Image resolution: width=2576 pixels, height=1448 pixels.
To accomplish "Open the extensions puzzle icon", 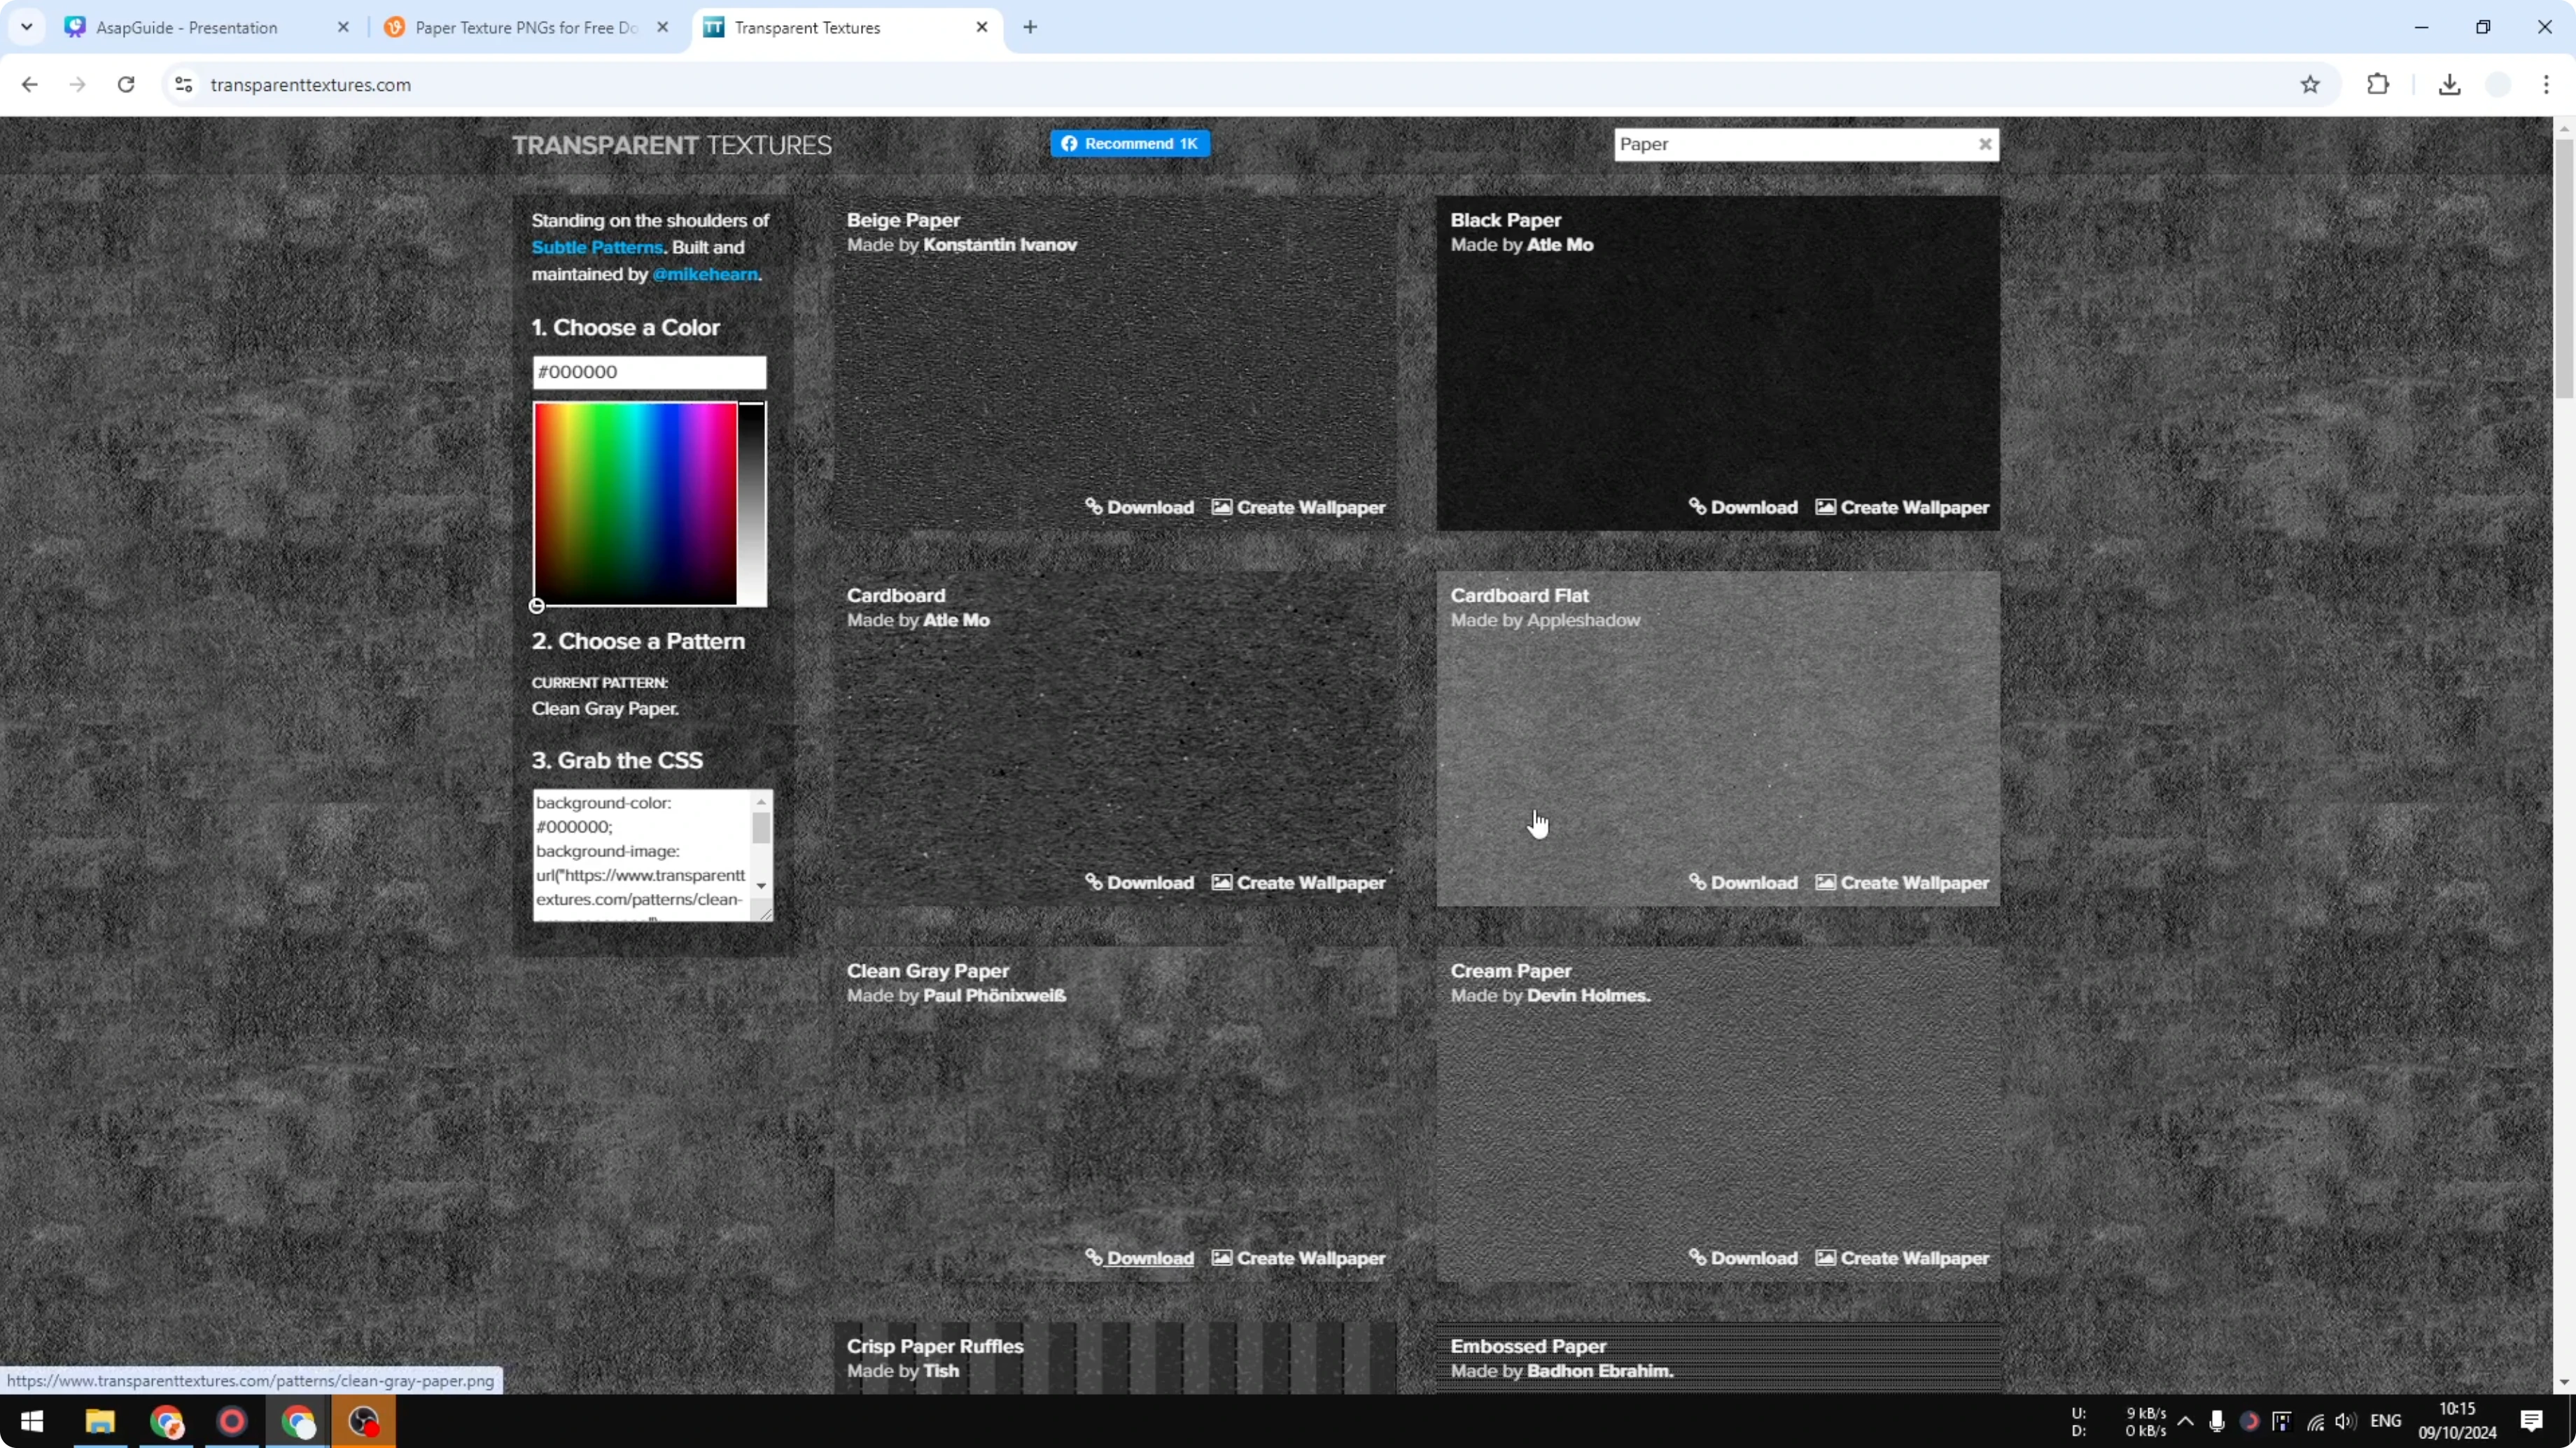I will (x=2378, y=84).
